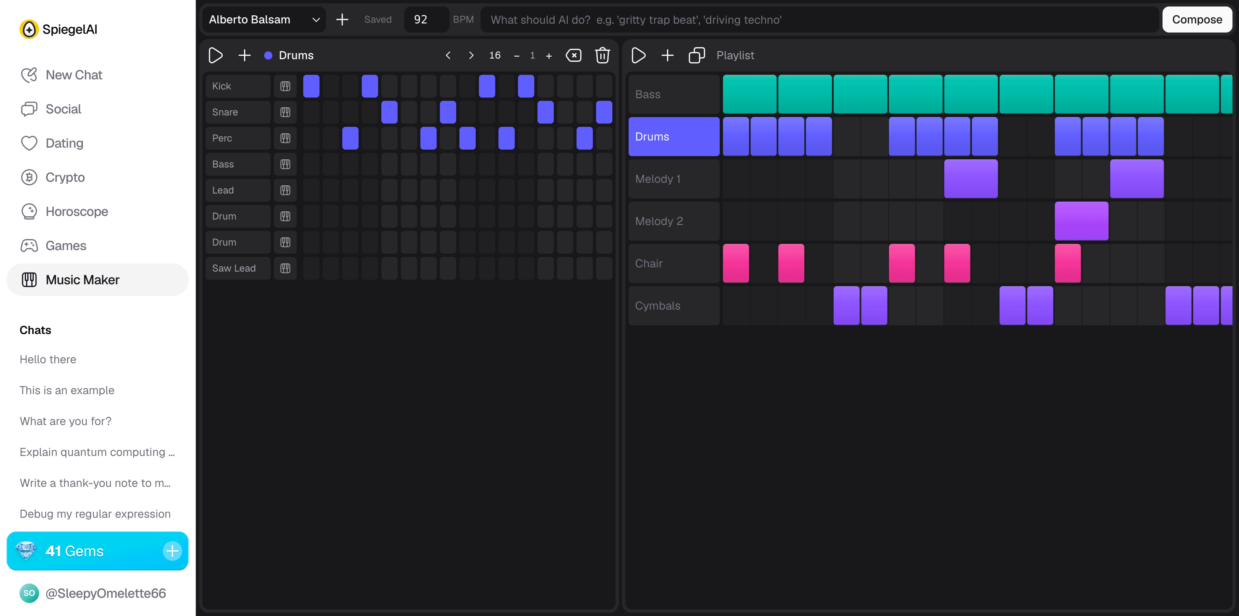Toggle off the last active Perc step
This screenshot has height=616, width=1239.
(x=584, y=138)
